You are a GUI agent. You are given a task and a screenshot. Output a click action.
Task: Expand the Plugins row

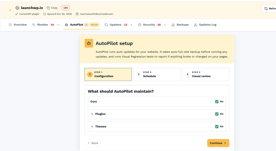click(x=92, y=114)
